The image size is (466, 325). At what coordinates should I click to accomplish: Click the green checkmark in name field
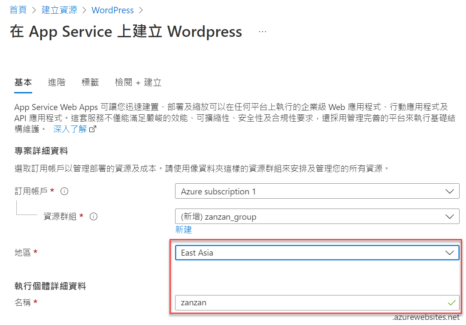(x=451, y=303)
